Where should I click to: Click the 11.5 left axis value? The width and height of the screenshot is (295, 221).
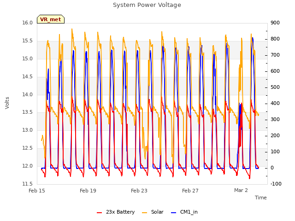pos(28,184)
